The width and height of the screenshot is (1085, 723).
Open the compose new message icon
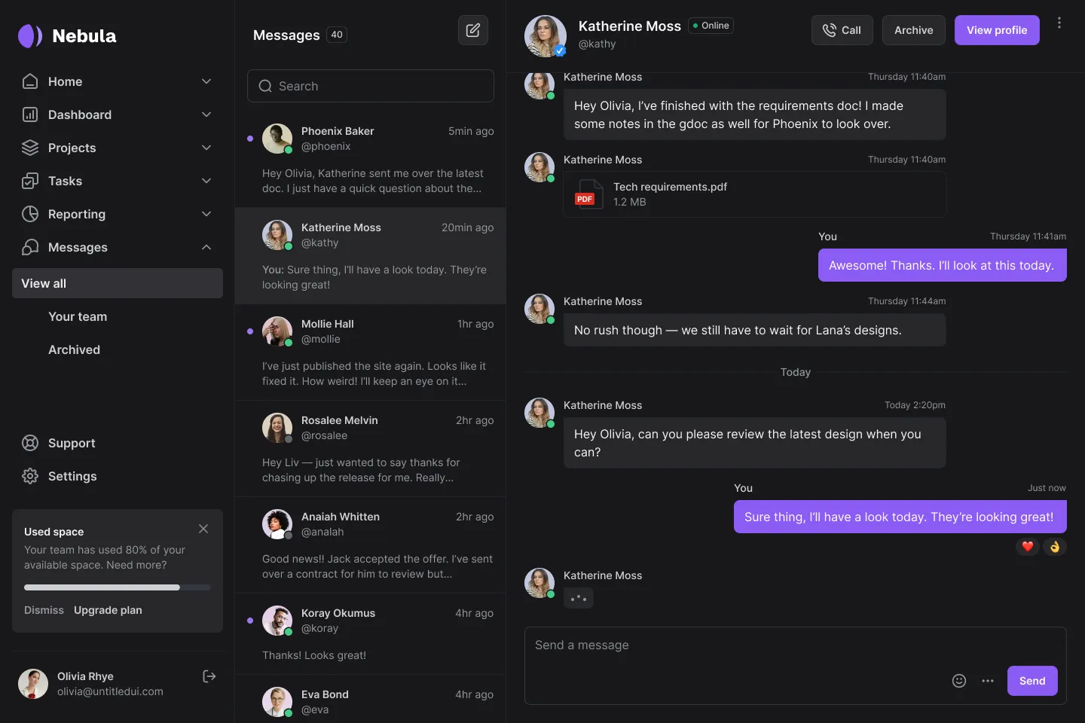(x=473, y=30)
